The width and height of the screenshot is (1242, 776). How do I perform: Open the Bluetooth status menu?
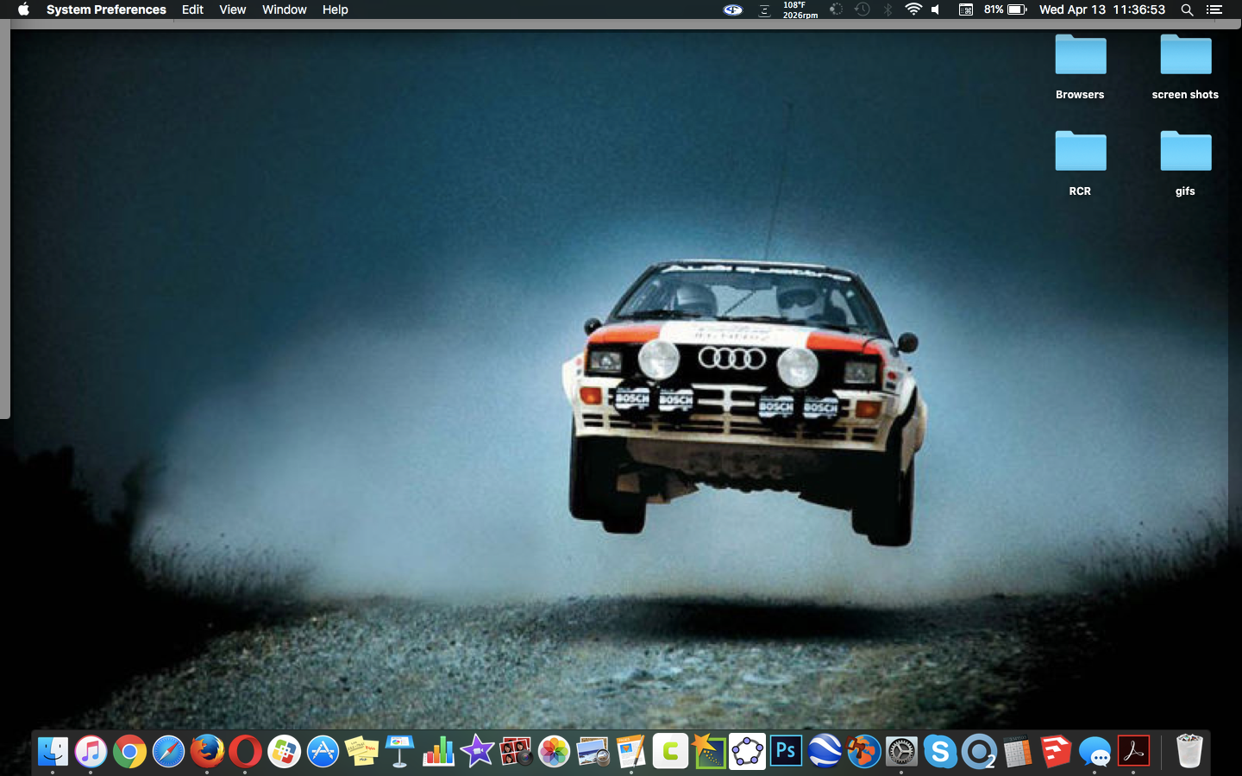coord(888,9)
